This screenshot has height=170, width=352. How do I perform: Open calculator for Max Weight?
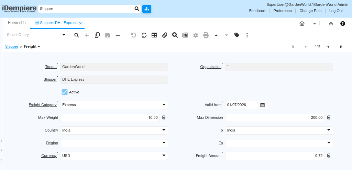(x=164, y=117)
